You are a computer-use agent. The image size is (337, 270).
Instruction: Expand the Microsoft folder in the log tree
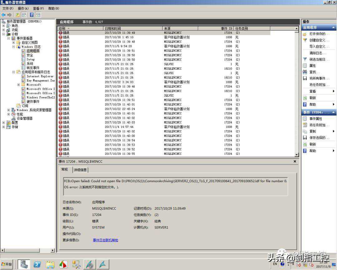click(18, 85)
